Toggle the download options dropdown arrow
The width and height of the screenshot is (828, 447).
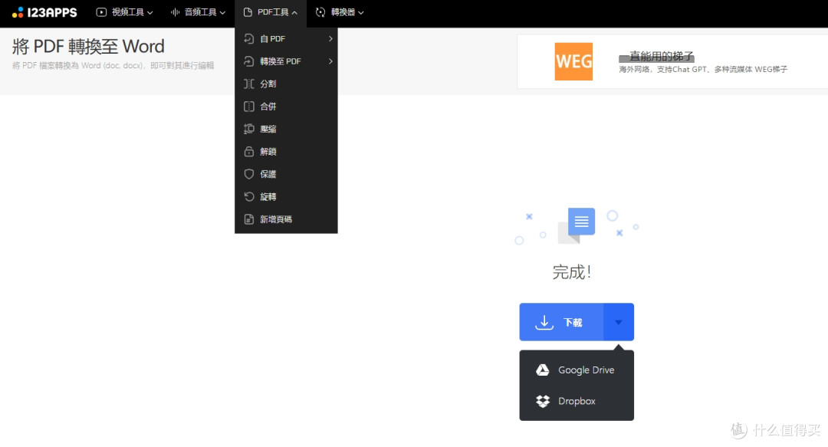(619, 322)
